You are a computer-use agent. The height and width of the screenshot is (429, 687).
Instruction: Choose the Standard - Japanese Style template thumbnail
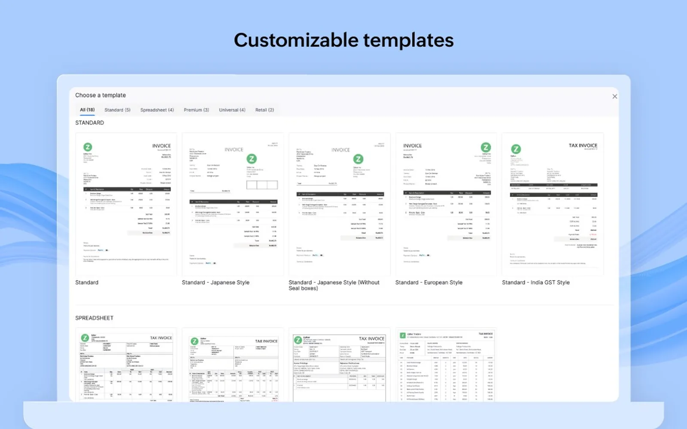click(x=233, y=204)
